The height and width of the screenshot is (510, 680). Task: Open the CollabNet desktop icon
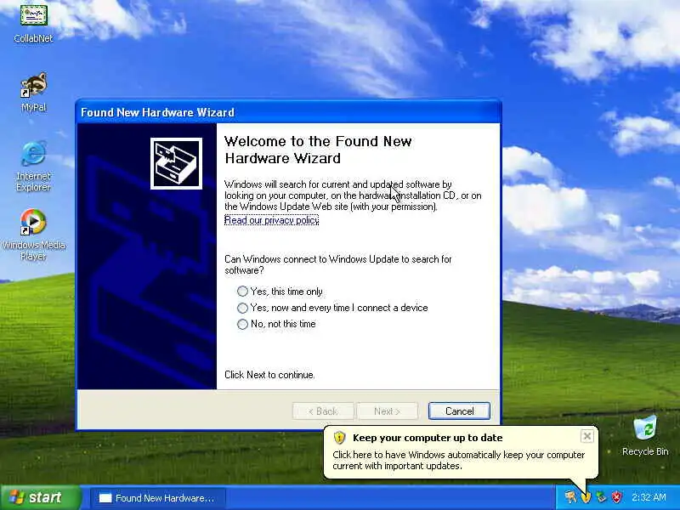point(33,22)
